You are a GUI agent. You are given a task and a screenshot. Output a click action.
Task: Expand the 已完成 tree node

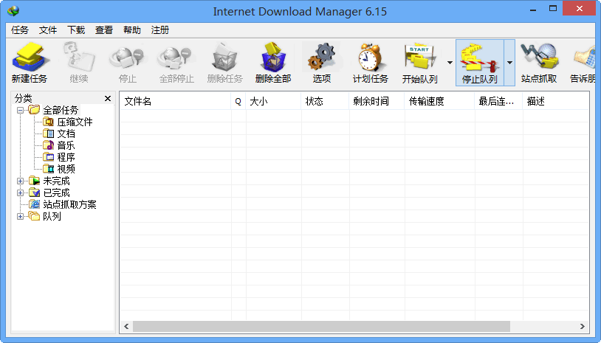[x=21, y=193]
